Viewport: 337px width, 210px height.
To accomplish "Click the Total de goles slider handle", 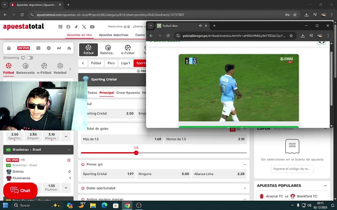I will (136, 153).
